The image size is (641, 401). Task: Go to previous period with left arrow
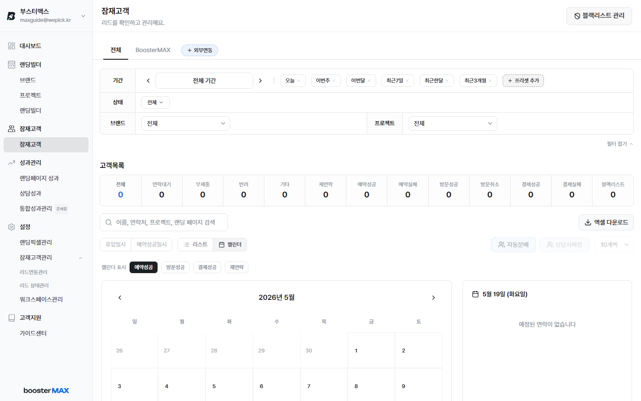click(148, 81)
